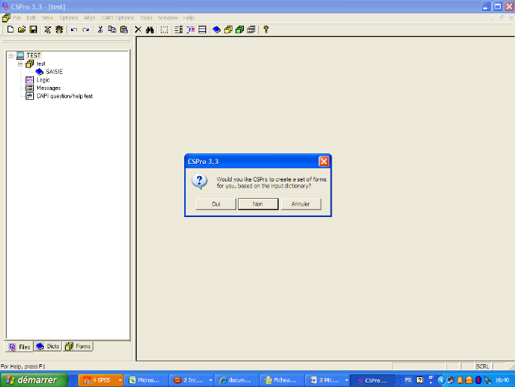
Task: Click the Run traffic-light icon
Action: click(x=59, y=29)
